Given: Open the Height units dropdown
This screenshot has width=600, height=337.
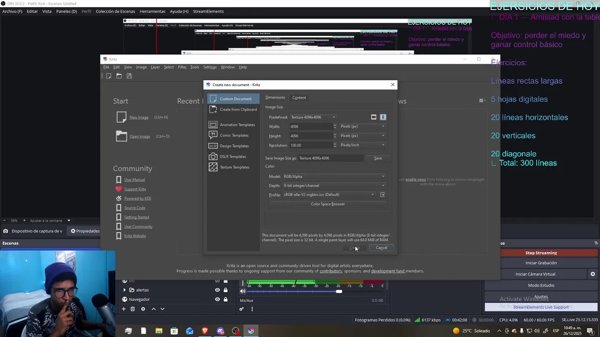Looking at the screenshot, I should coord(363,136).
